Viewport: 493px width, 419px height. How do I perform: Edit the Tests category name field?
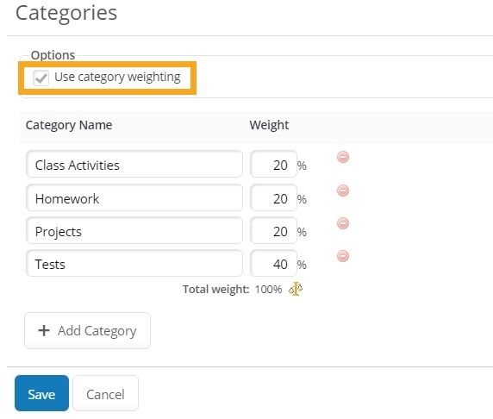click(134, 263)
